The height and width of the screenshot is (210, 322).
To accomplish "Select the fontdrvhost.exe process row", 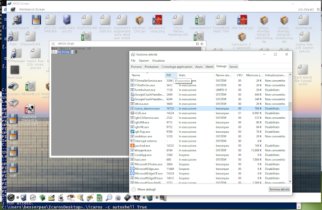I will coord(209,90).
